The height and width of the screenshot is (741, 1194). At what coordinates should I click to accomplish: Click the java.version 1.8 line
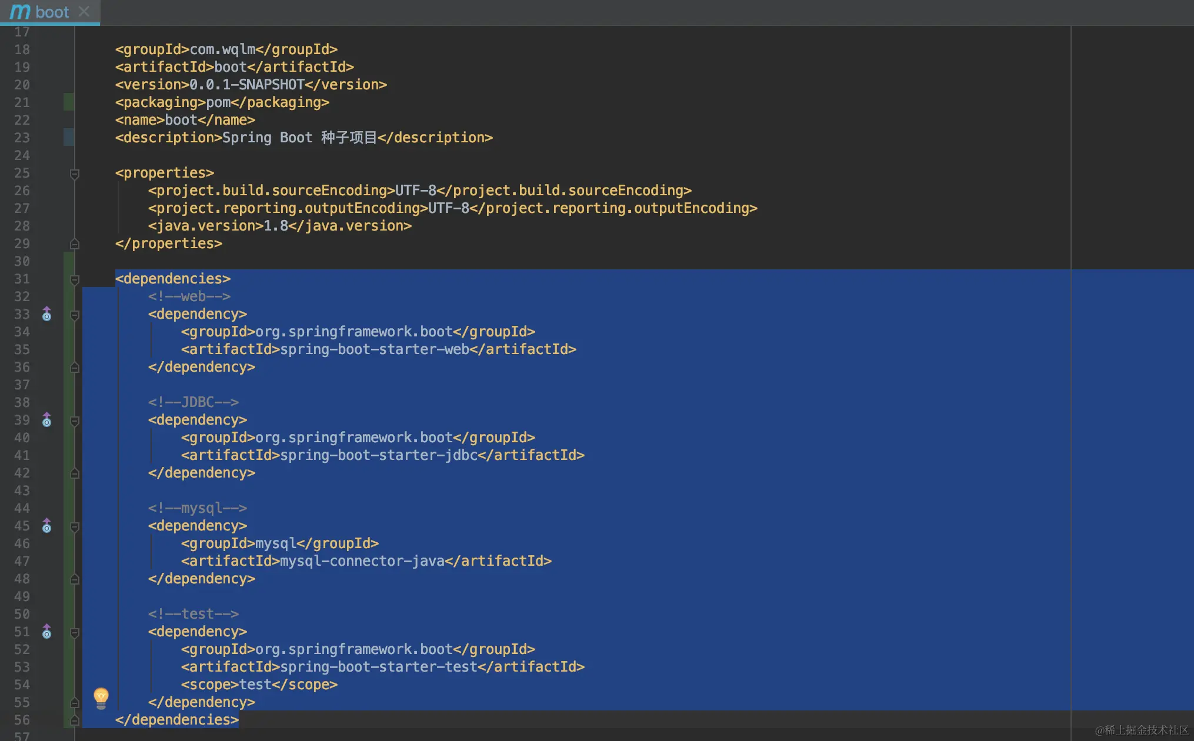point(280,226)
